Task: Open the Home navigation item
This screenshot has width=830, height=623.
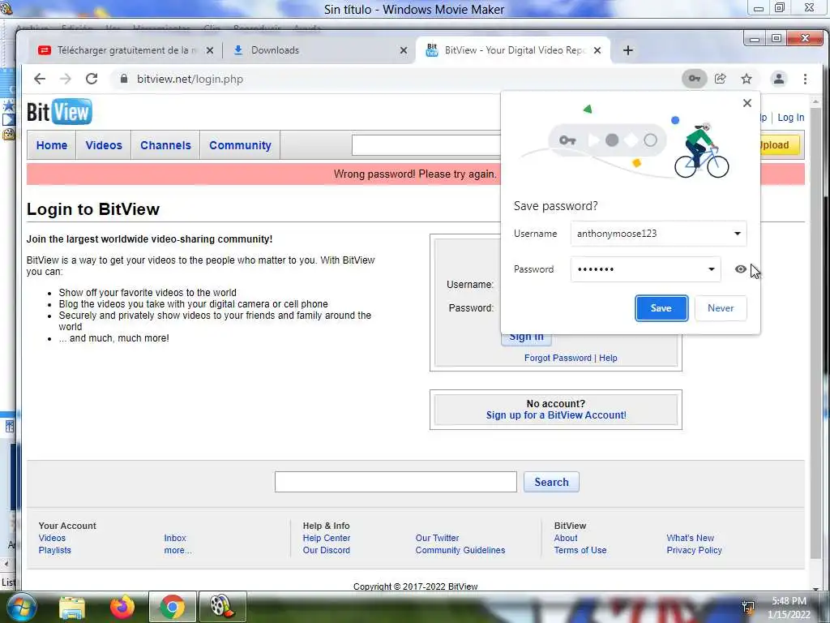Action: coord(52,145)
